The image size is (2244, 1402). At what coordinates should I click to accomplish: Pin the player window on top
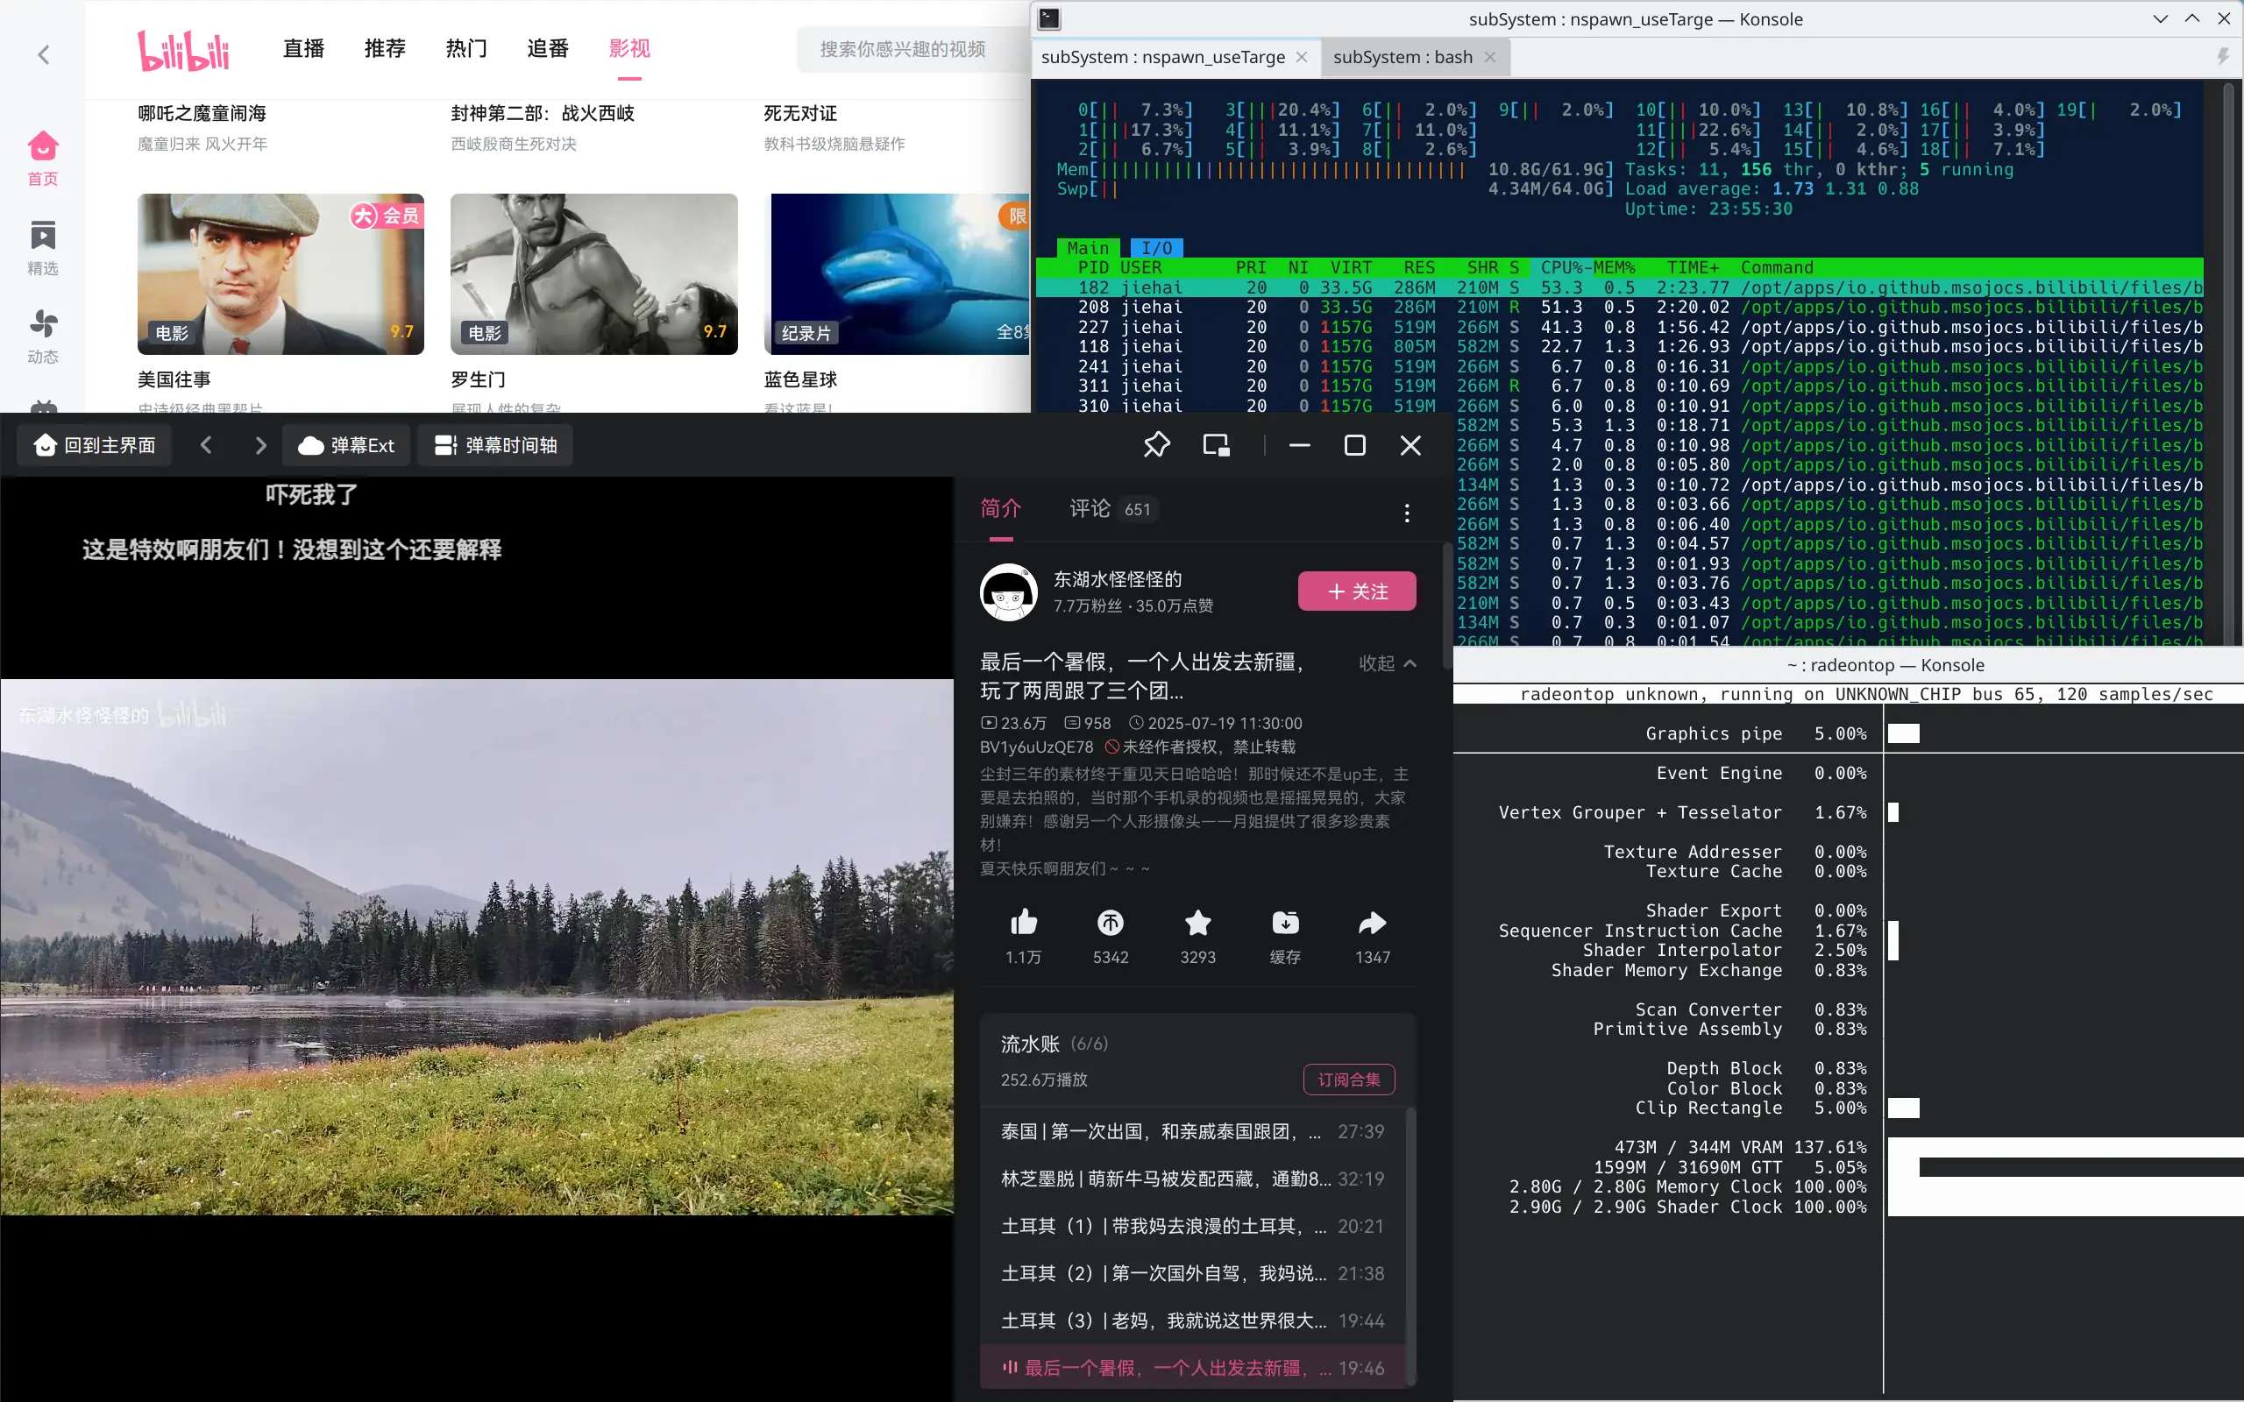(1156, 445)
